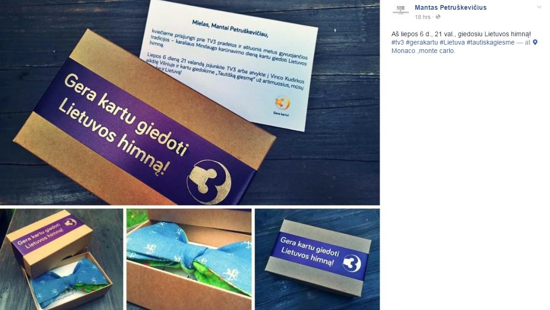
Task: Open Mantas Petruškevičius profile name link
Action: coord(451,7)
